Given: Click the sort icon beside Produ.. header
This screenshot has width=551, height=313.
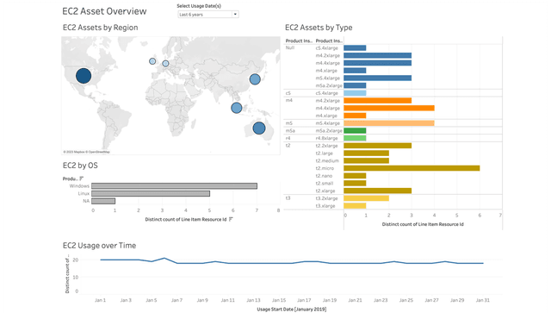Looking at the screenshot, I should click(x=81, y=178).
